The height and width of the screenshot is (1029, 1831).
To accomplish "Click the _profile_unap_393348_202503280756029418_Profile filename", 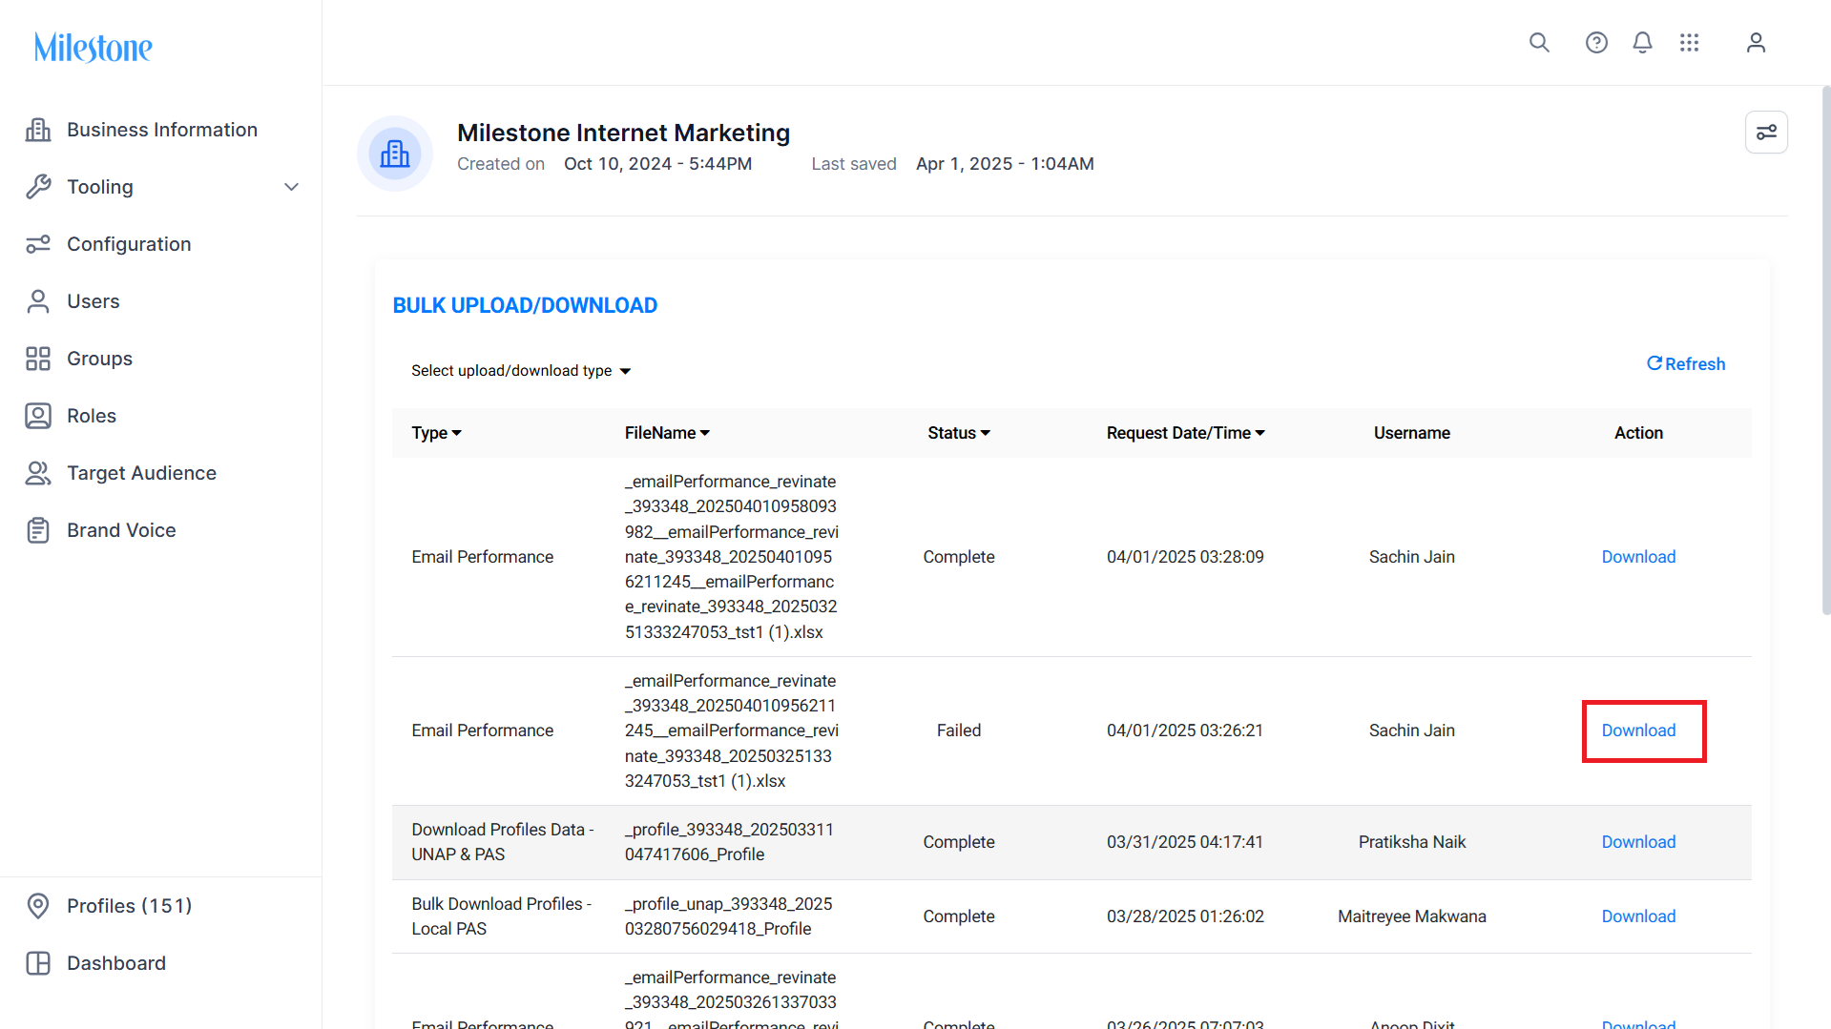I will tap(729, 916).
